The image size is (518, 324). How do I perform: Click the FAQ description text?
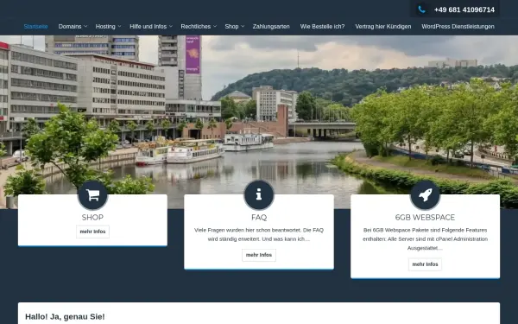pyautogui.click(x=259, y=234)
